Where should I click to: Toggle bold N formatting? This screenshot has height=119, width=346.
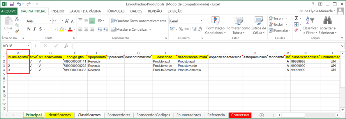click(x=29, y=29)
